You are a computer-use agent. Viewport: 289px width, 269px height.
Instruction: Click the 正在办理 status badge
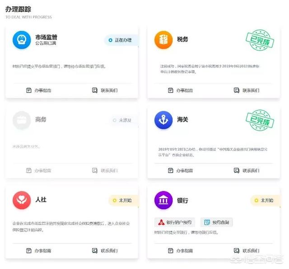click(x=121, y=40)
